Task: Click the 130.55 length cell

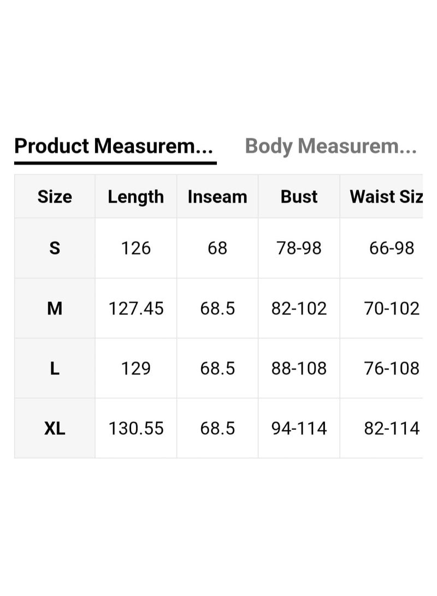Action: point(135,428)
